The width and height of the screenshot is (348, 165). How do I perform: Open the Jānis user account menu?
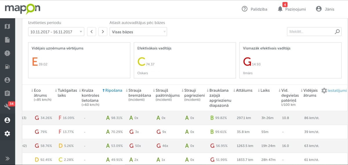pyautogui.click(x=325, y=9)
